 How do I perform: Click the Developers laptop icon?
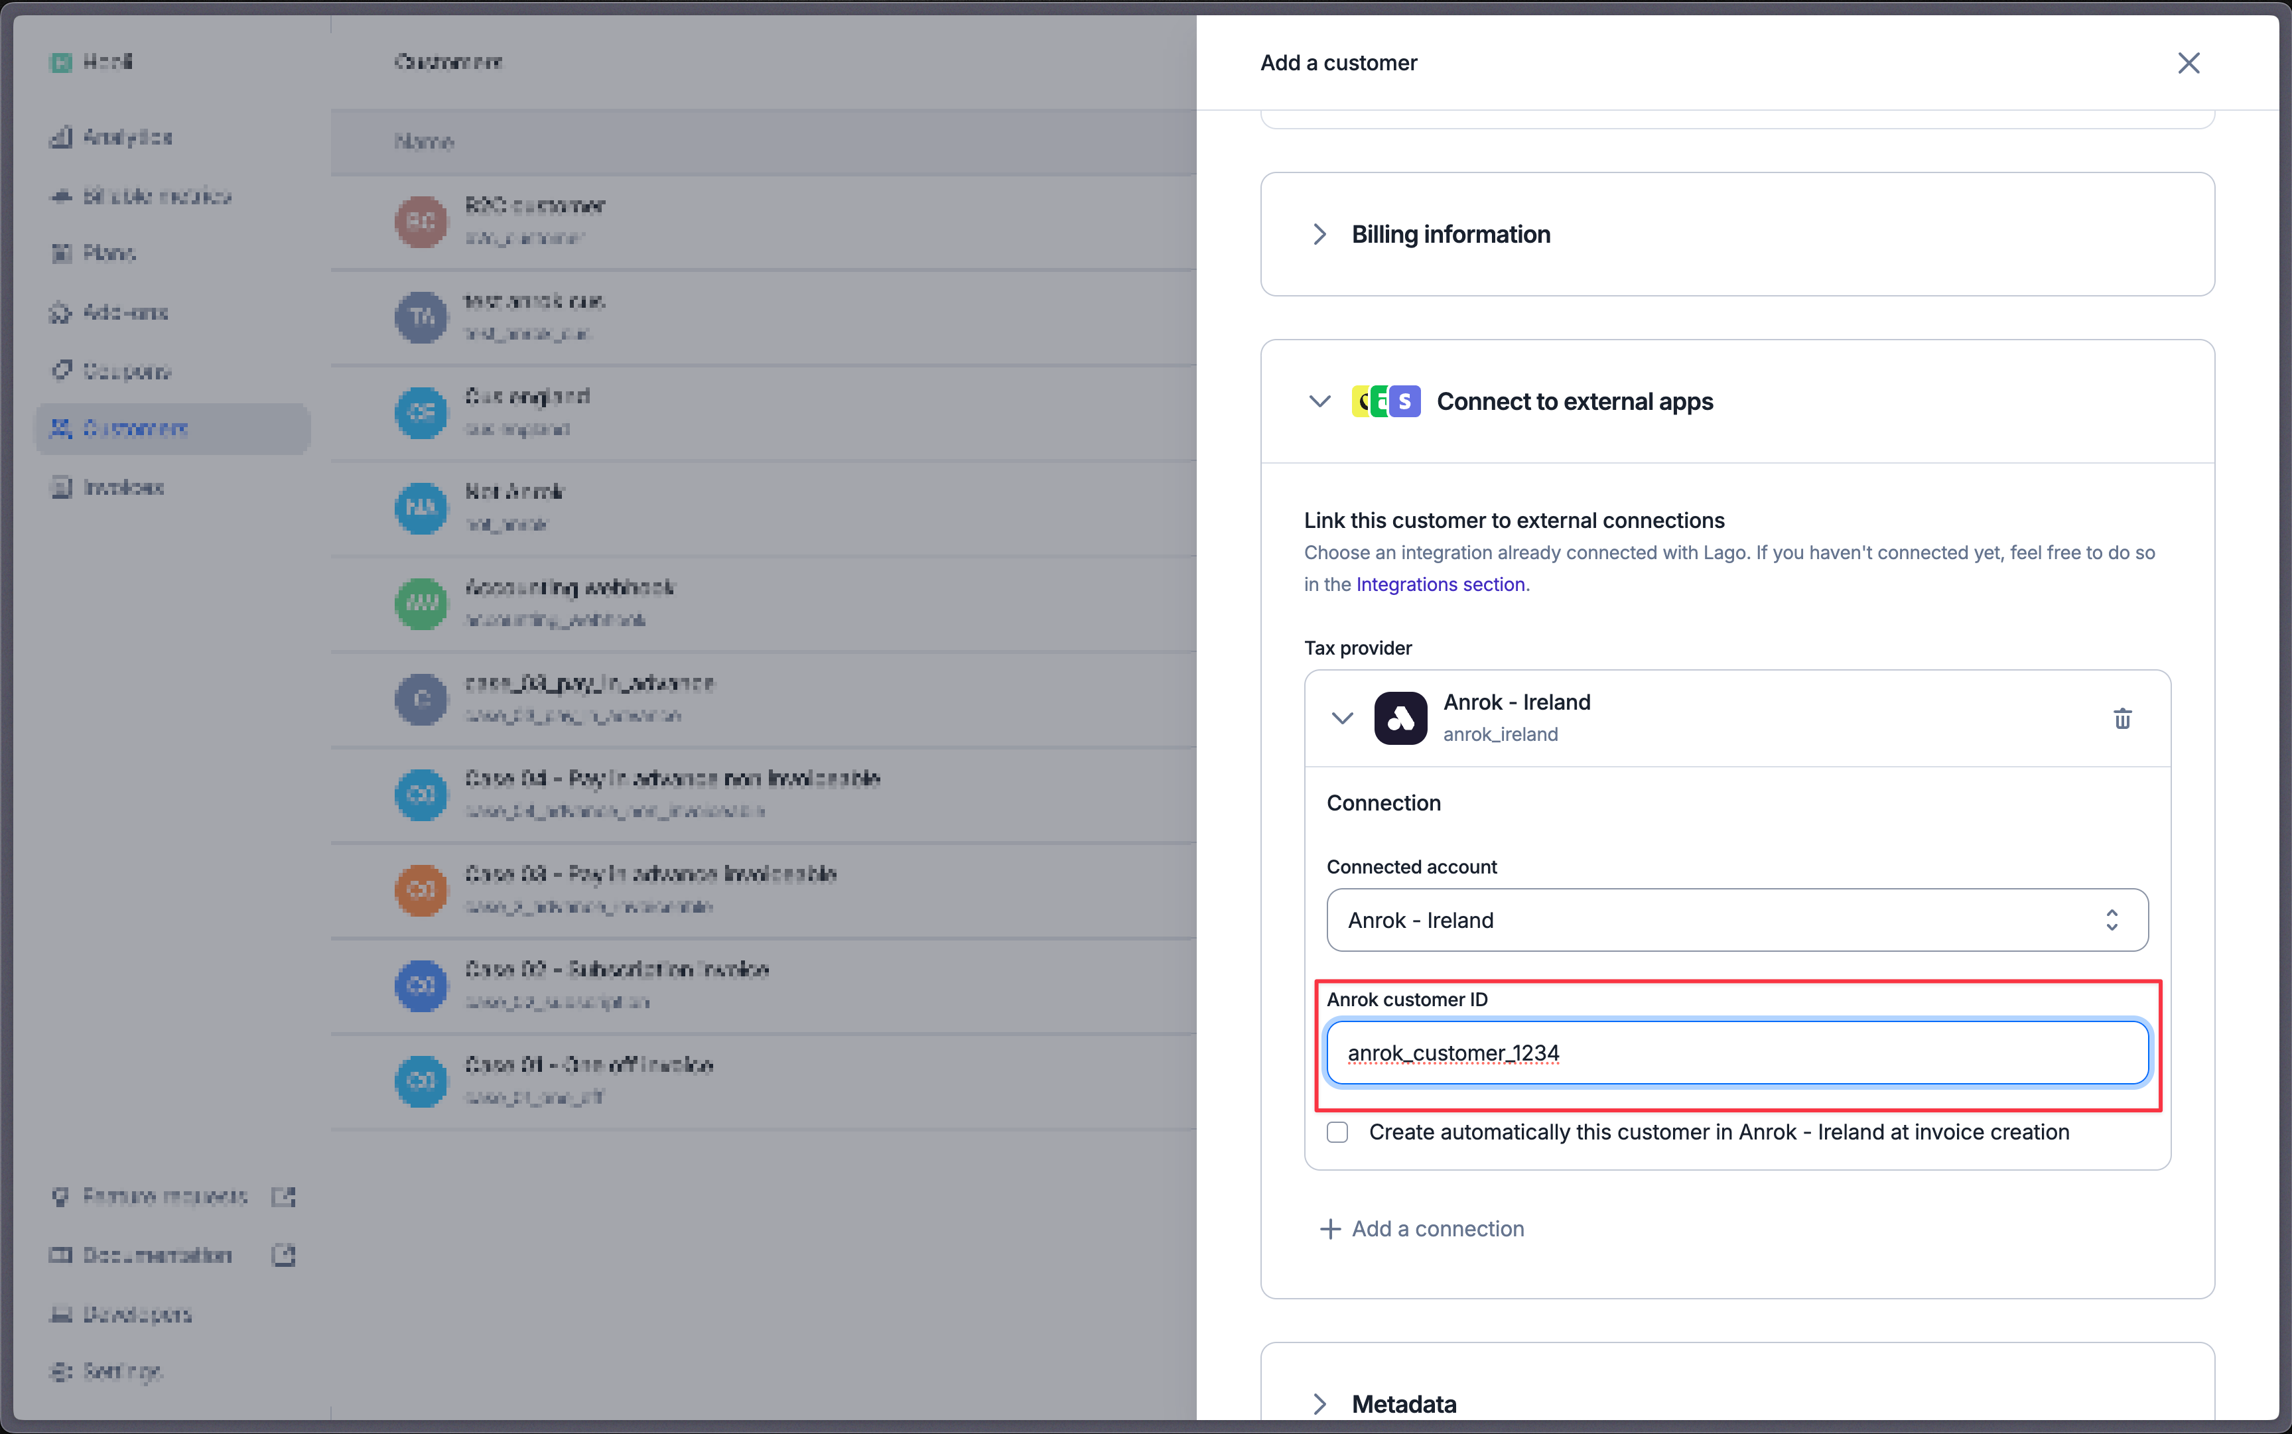(x=60, y=1315)
